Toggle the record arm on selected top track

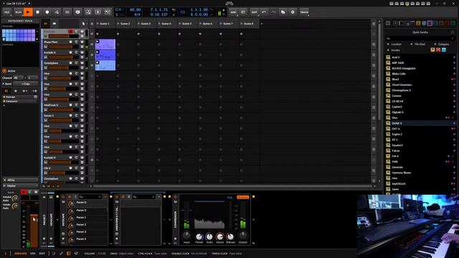point(70,32)
